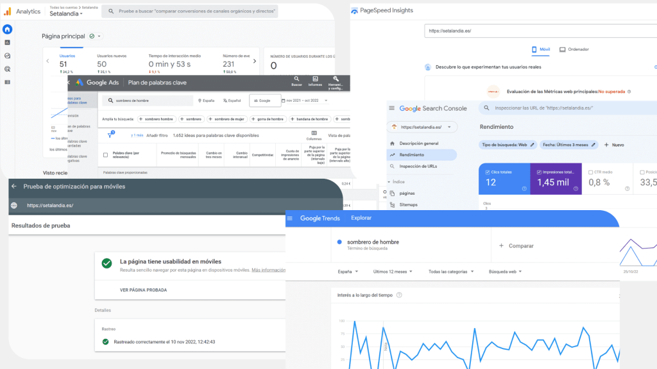Screen dimensions: 657x369
Task: Click help icon on Clics totales card
Action: [524, 189]
